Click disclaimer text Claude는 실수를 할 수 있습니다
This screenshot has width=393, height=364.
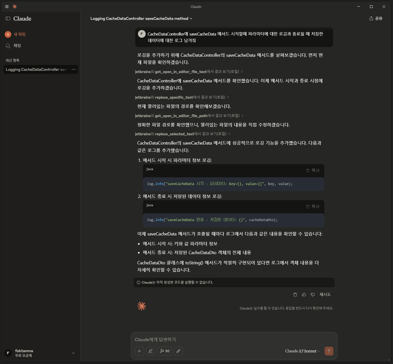click(286, 308)
